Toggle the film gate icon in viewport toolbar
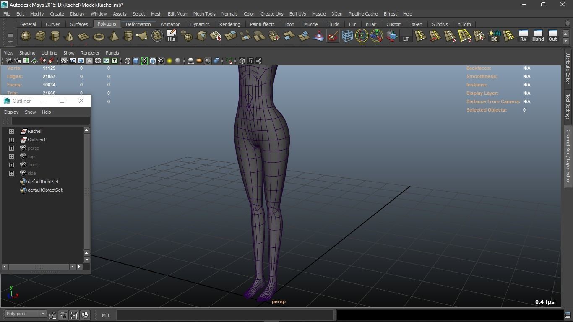Image resolution: width=573 pixels, height=322 pixels. point(73,61)
